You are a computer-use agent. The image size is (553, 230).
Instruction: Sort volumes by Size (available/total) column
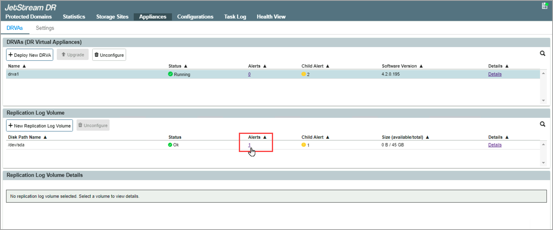point(405,137)
